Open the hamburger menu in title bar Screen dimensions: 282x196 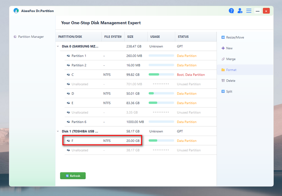coord(249,11)
